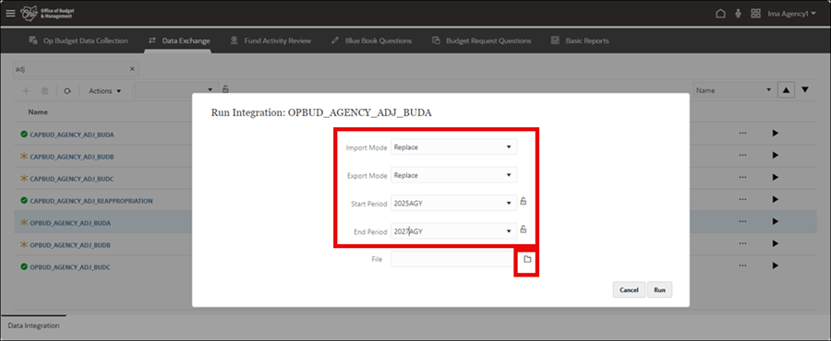Open ellipsis menu for OPBUD_AGENCY_ADJ_BUDA row

742,222
